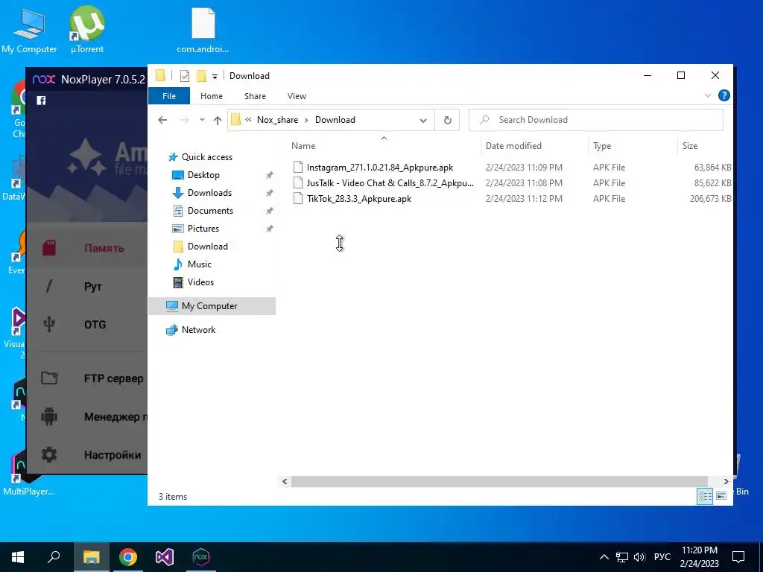Screen dimensions: 763x572
Task: Click the OTG USB icon in NoxPlayer
Action: (48, 325)
